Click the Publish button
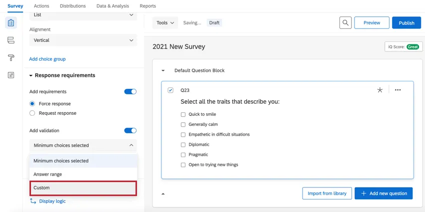 (406, 23)
